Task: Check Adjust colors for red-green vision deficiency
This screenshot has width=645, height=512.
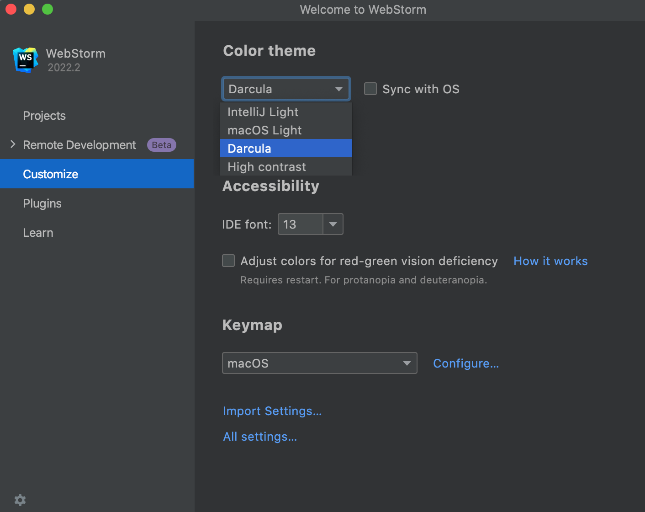Action: [x=228, y=260]
